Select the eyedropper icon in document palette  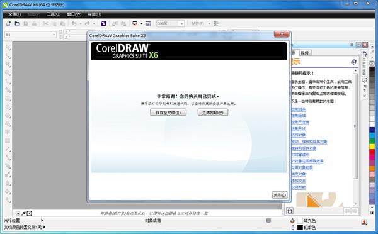[24, 213]
